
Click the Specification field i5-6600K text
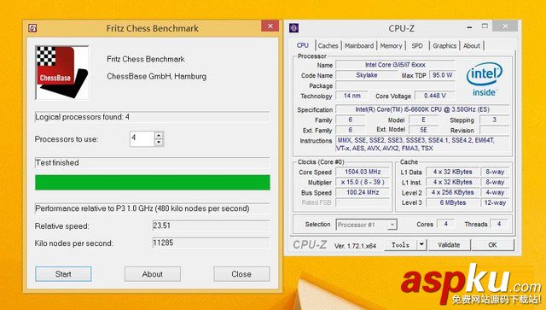[422, 109]
